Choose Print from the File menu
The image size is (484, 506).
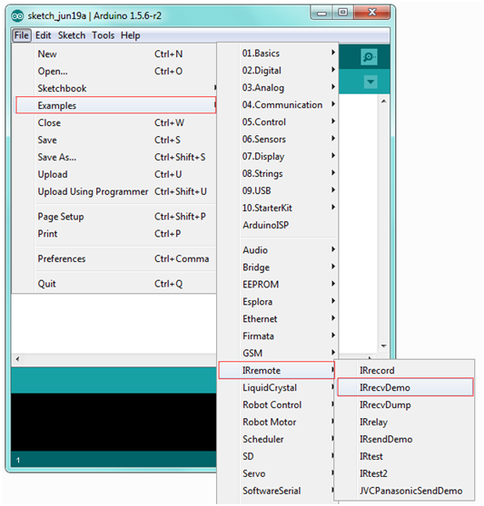[x=115, y=233]
